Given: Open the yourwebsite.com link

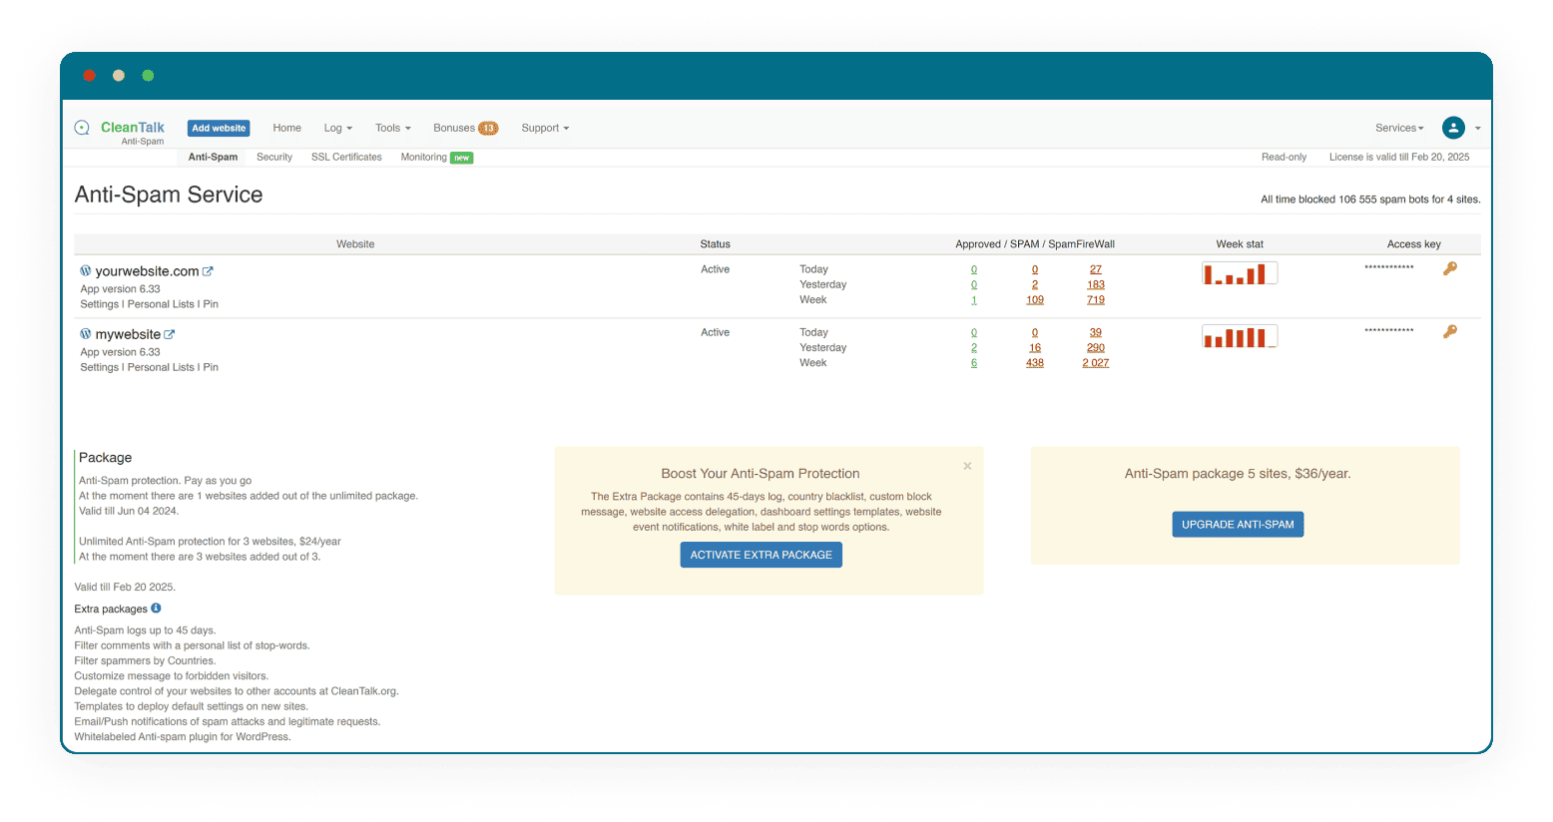Looking at the screenshot, I should 148,271.
